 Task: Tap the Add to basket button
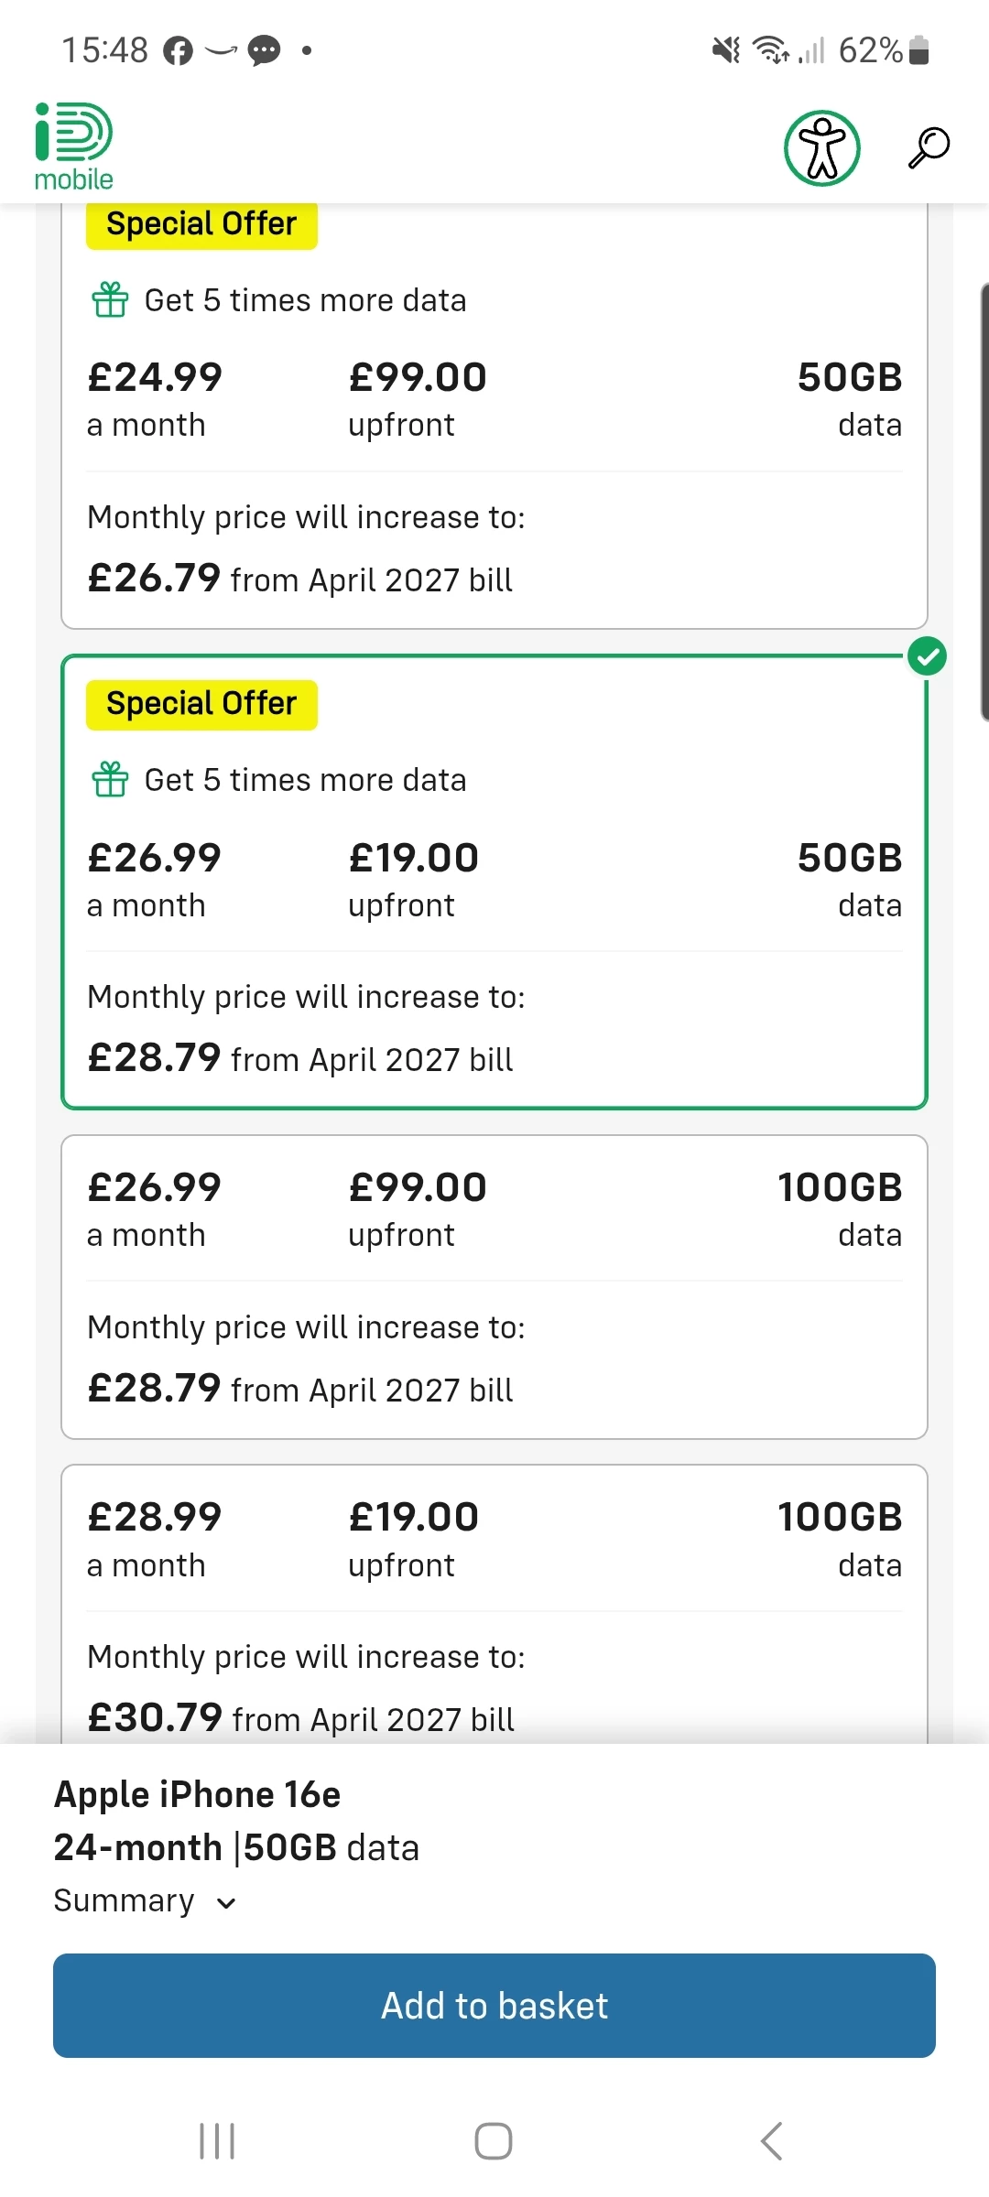tap(494, 2005)
